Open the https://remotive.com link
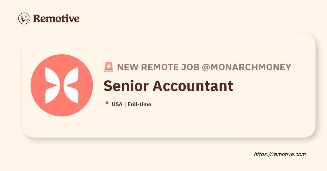Image resolution: width=327 pixels, height=171 pixels. (x=280, y=154)
